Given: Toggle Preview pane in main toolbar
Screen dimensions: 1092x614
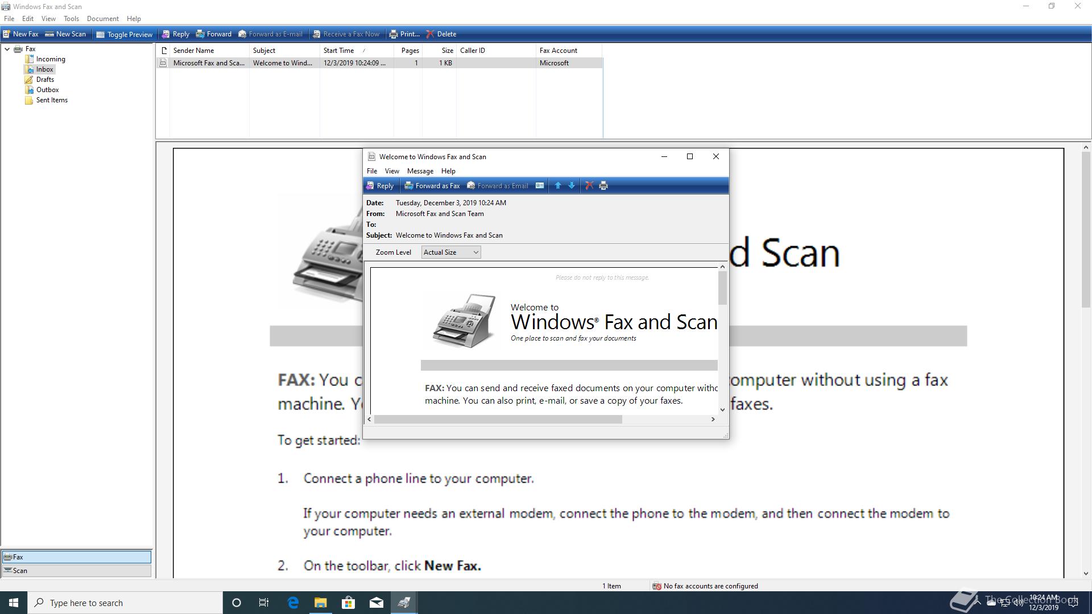Looking at the screenshot, I should (124, 34).
